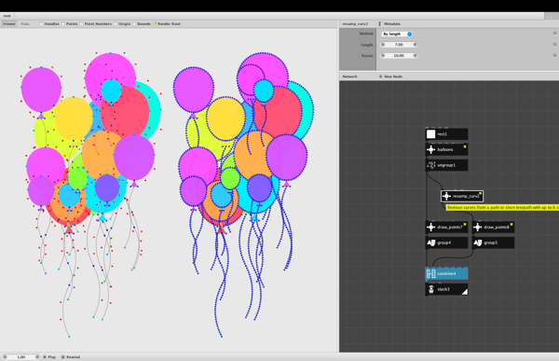Switch to the Viewer tab
Viewport: 559px width, 361px height.
[x=9, y=24]
